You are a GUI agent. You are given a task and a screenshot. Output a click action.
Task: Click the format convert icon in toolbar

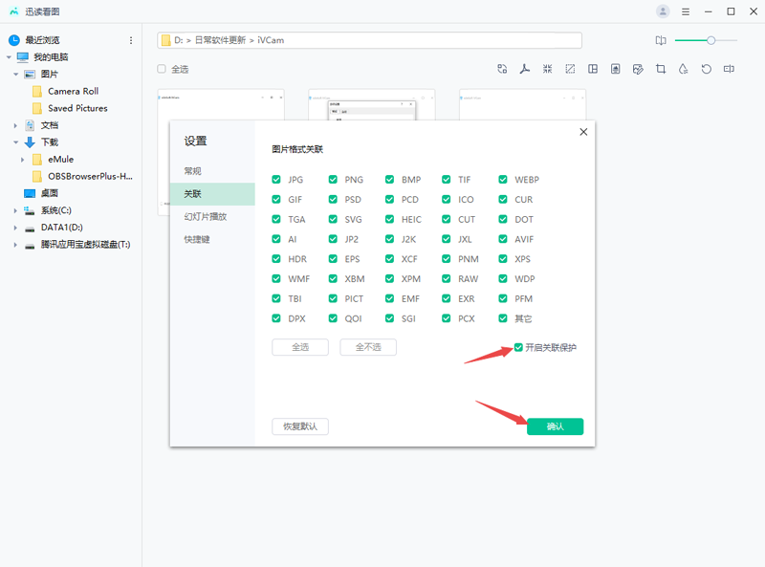tap(502, 69)
